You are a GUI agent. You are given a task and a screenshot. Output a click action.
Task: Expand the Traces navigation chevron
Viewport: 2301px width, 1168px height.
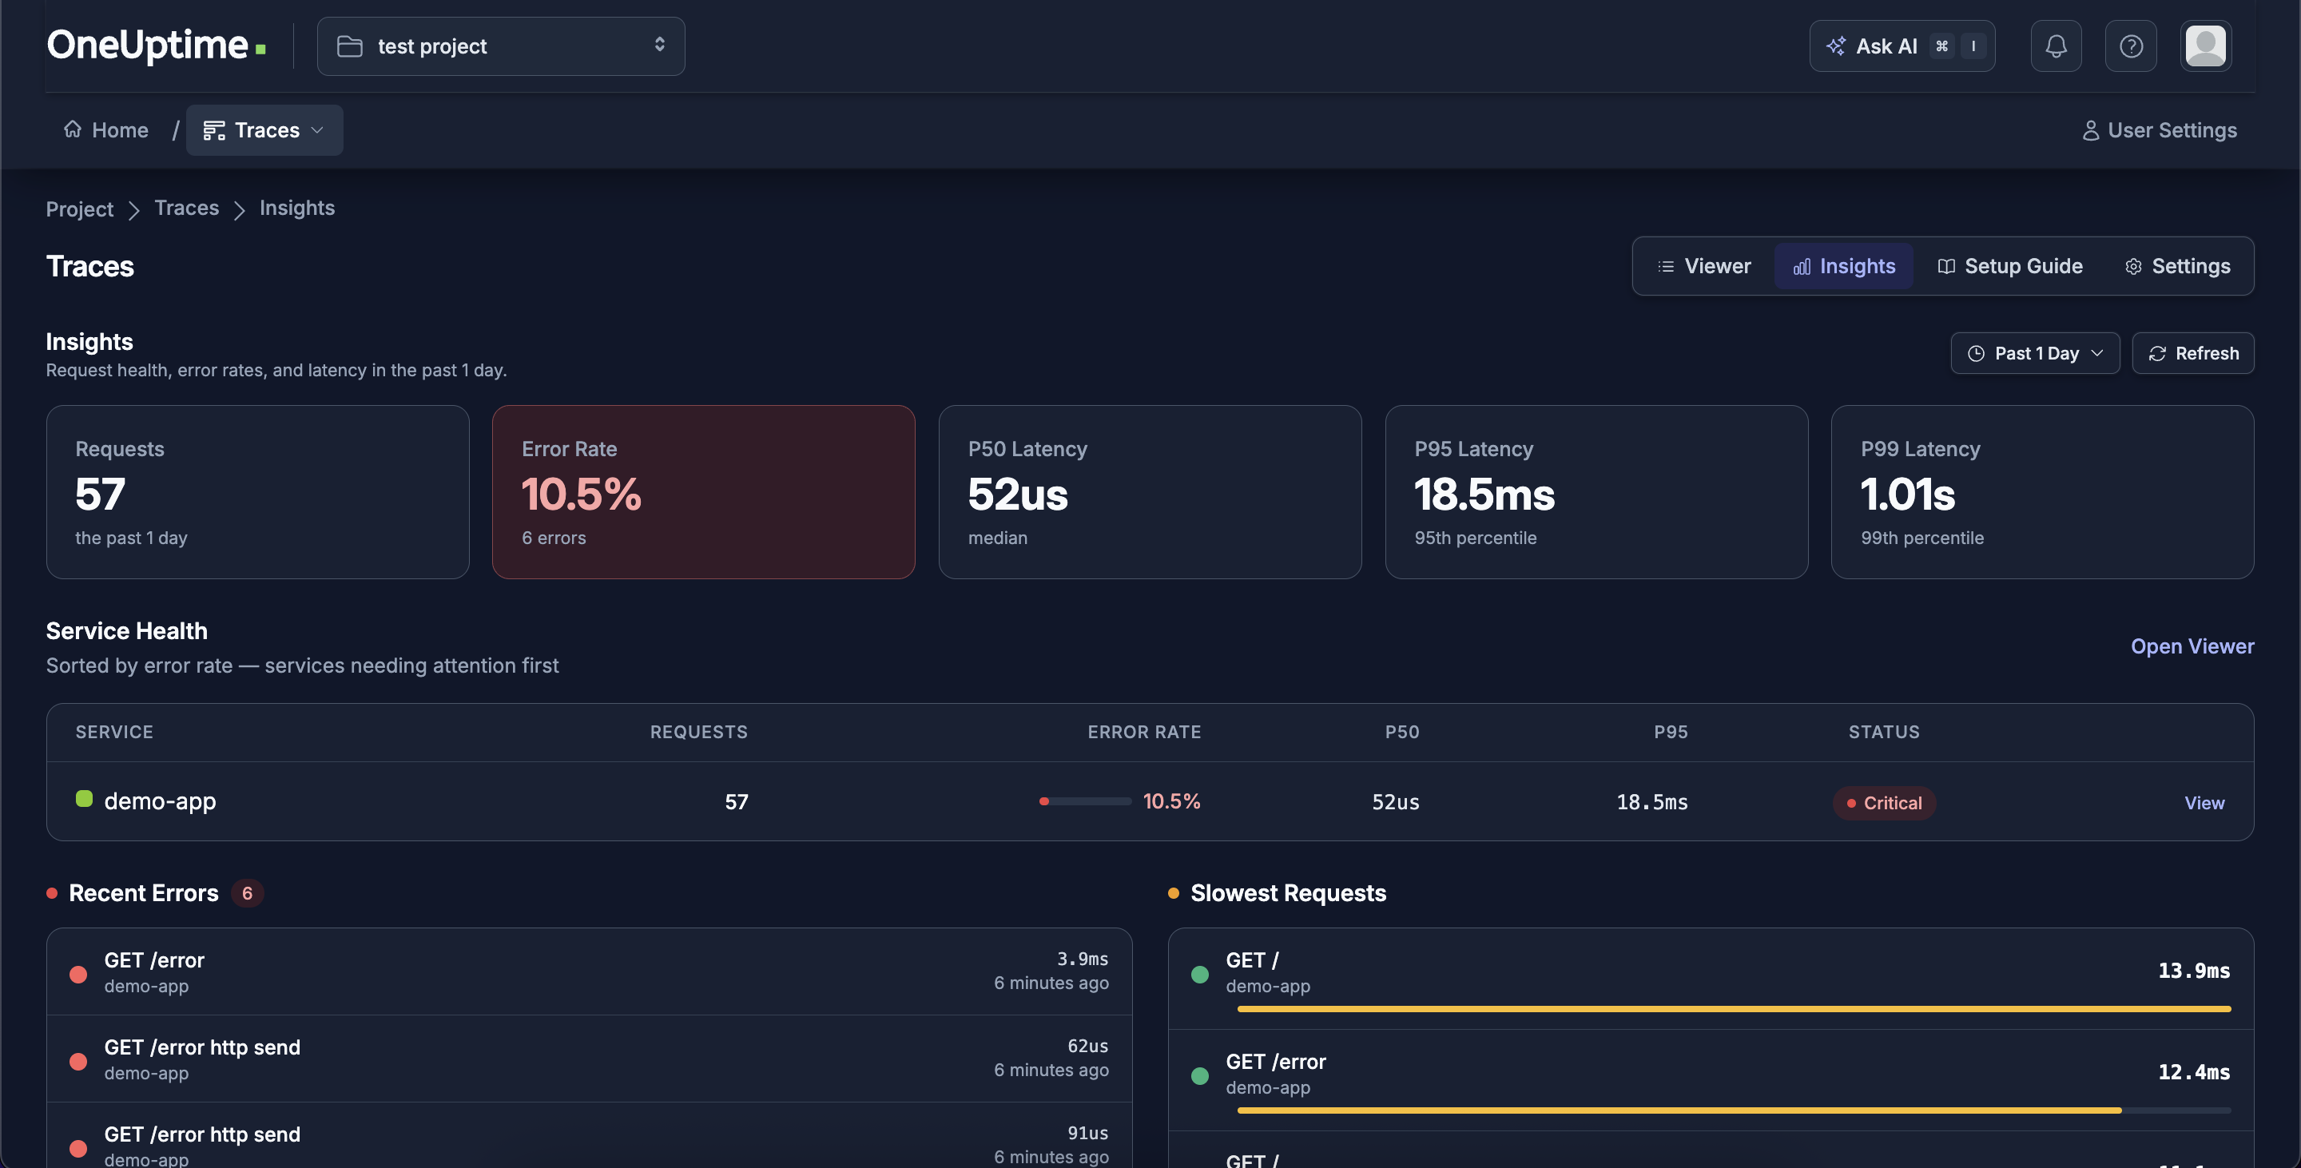[317, 130]
